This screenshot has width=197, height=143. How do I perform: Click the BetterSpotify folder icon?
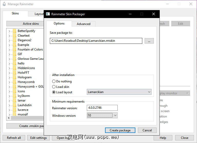click(x=15, y=31)
